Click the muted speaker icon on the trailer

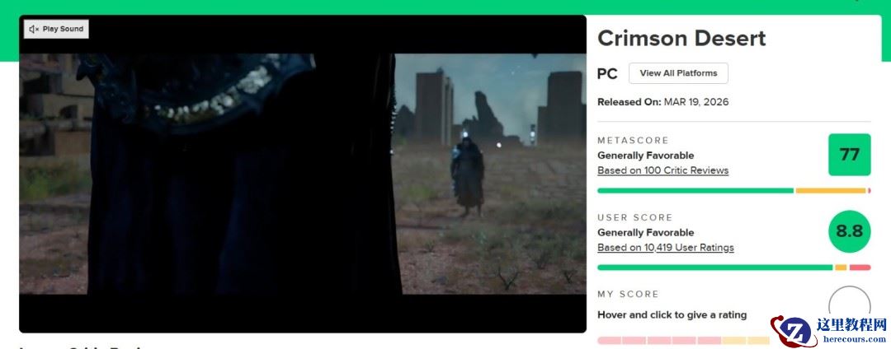click(34, 29)
